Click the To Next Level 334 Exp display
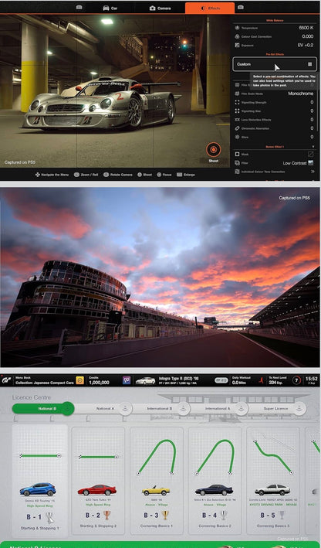 pyautogui.click(x=277, y=380)
